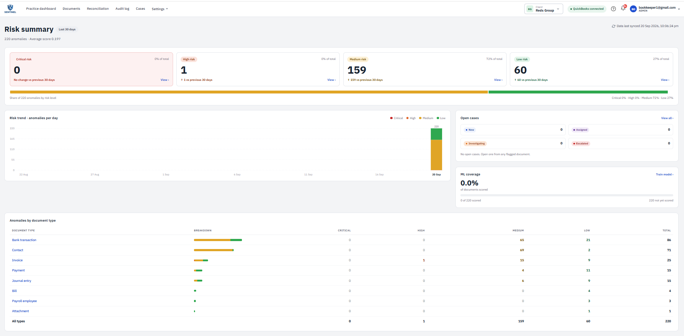
Task: Toggle the Low legend in risk trend
Action: tap(441, 118)
